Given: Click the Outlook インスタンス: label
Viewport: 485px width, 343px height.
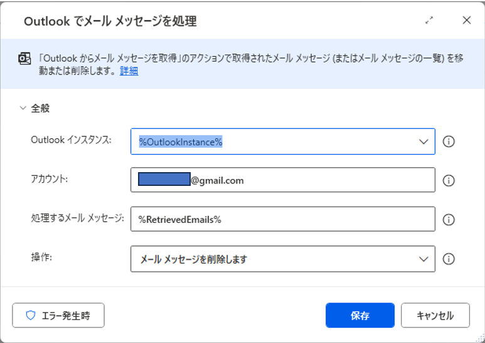Looking at the screenshot, I should click(71, 140).
